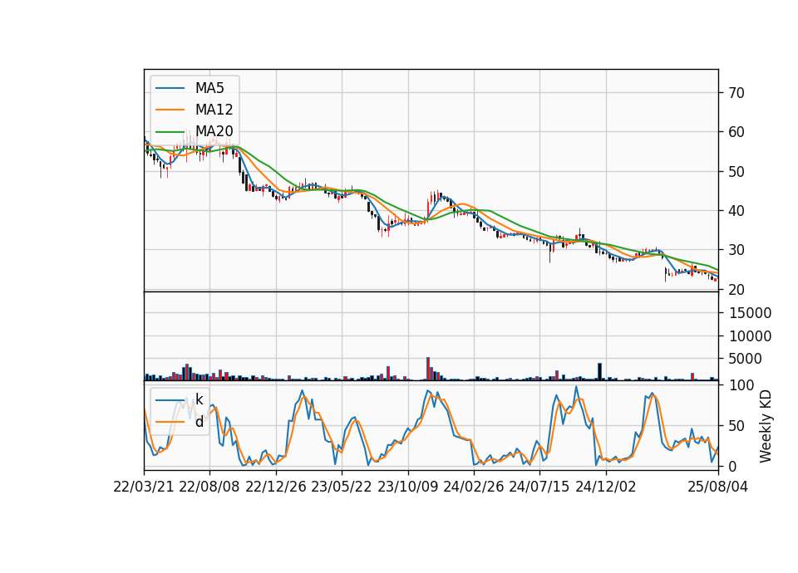Image resolution: width=798 pixels, height=573 pixels.
Task: Click the volume axis value 10000
Action: 750,336
